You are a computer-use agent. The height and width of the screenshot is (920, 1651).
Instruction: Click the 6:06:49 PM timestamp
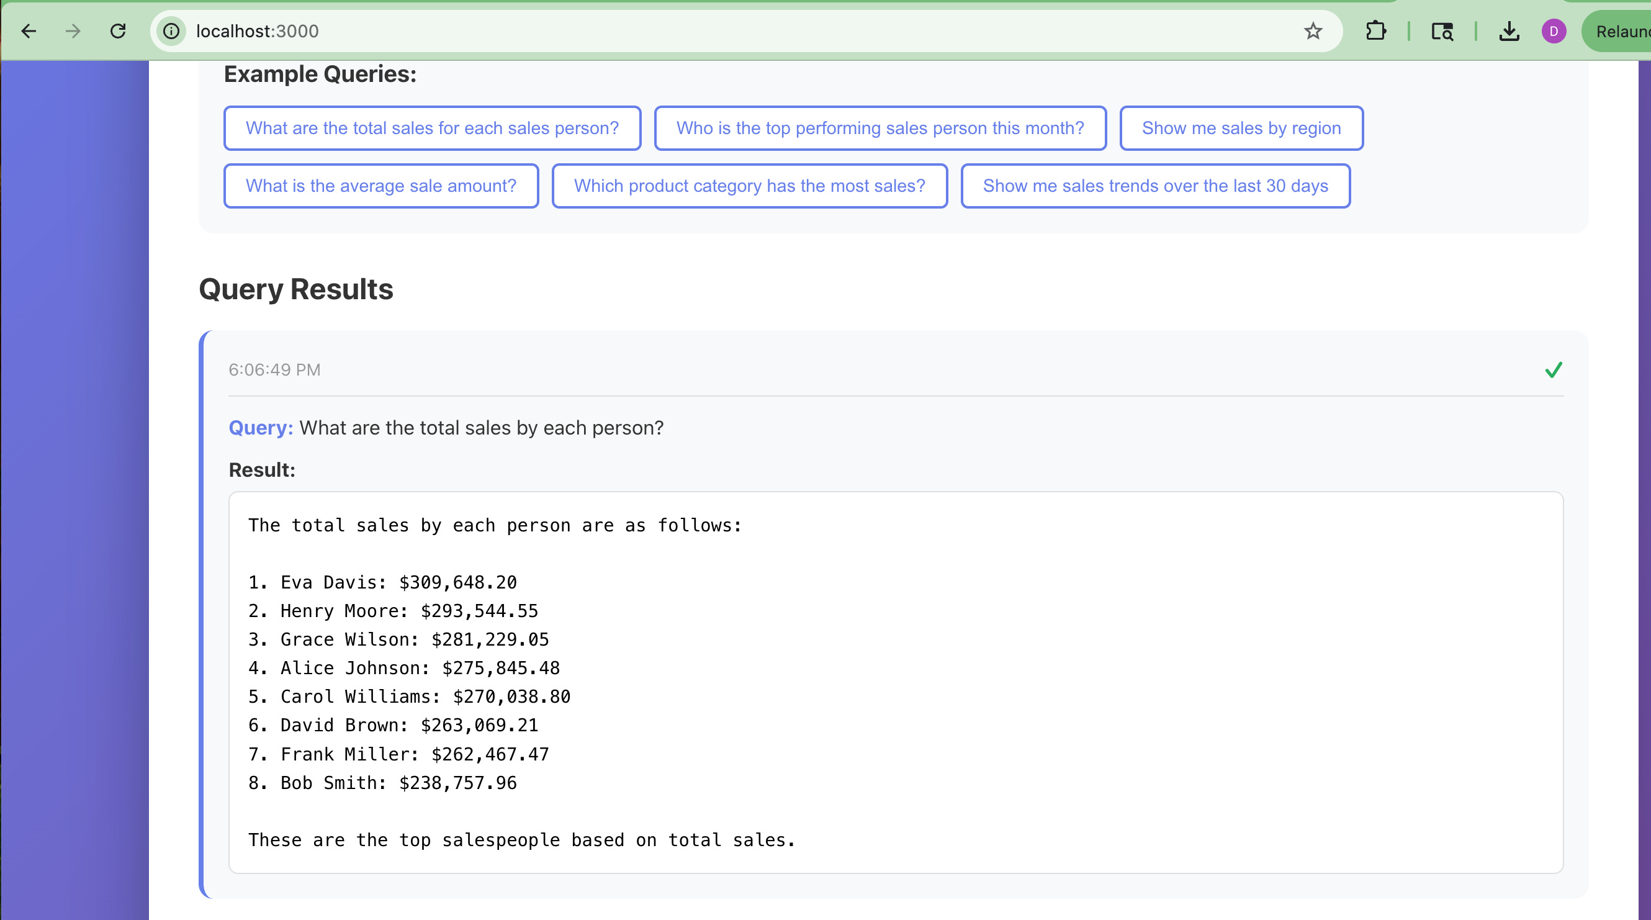274,370
